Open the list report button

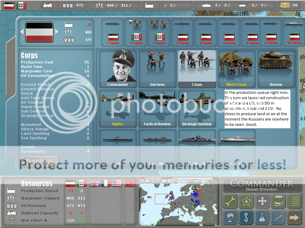click(294, 201)
